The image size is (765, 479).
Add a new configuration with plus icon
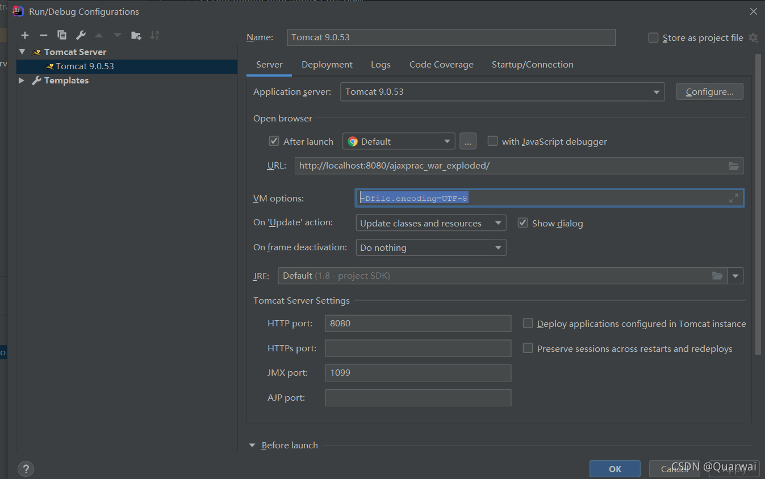[24, 35]
